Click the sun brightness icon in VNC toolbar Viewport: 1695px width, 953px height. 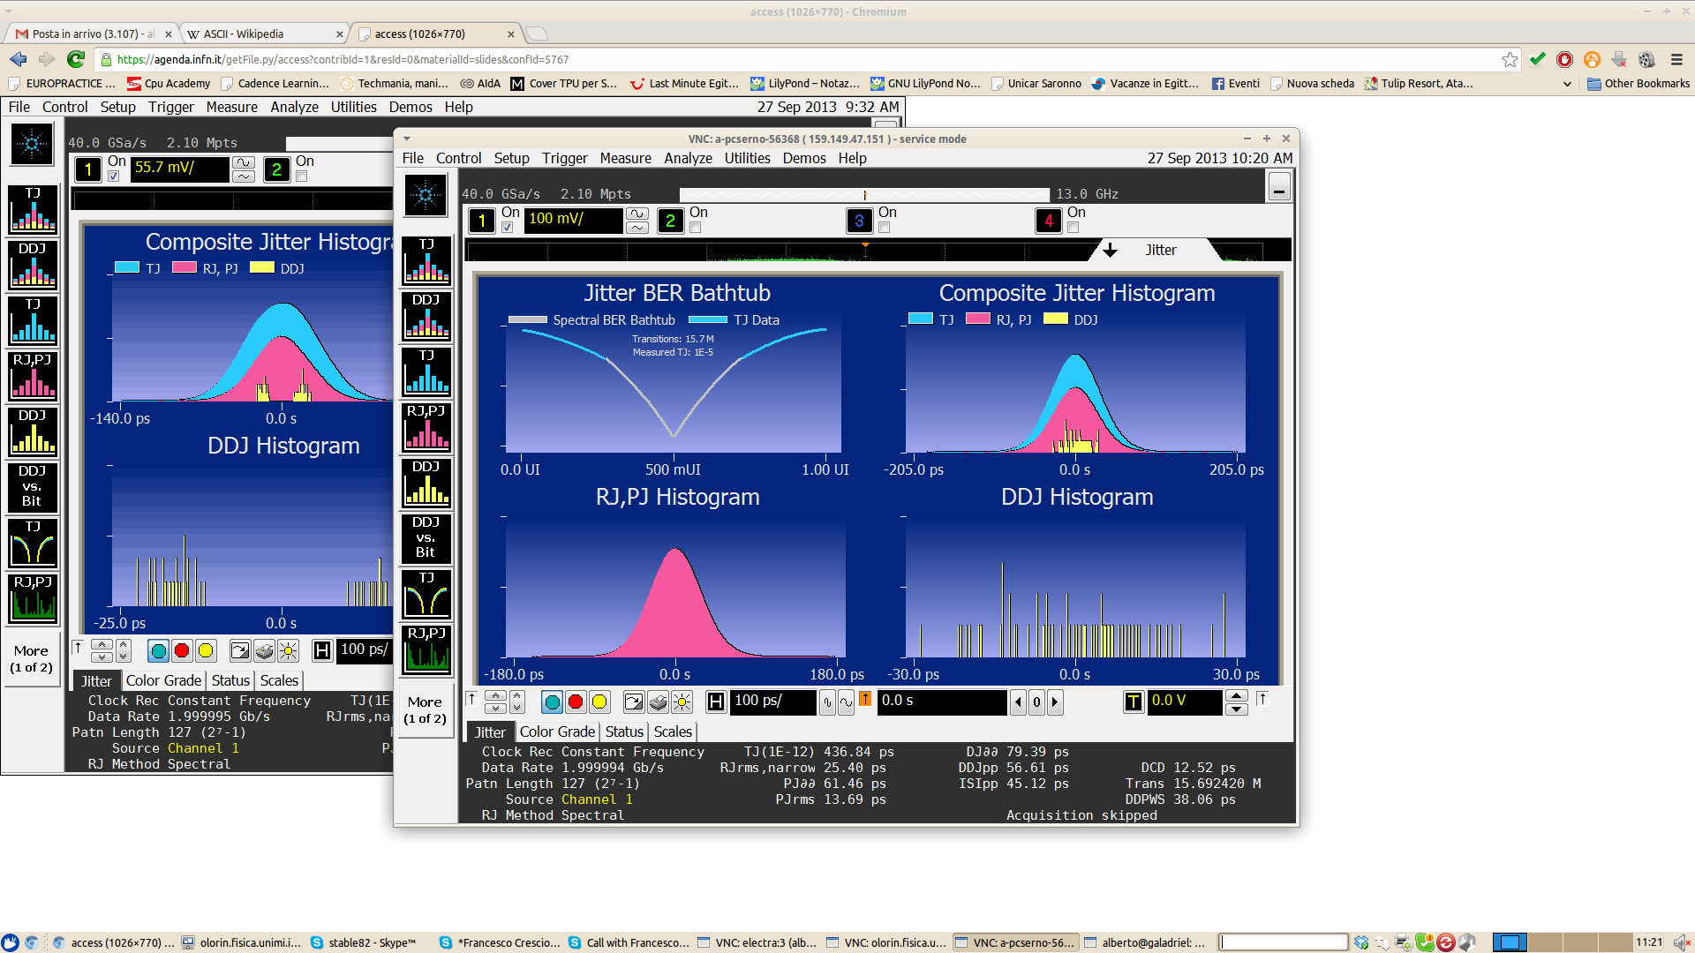(x=682, y=702)
